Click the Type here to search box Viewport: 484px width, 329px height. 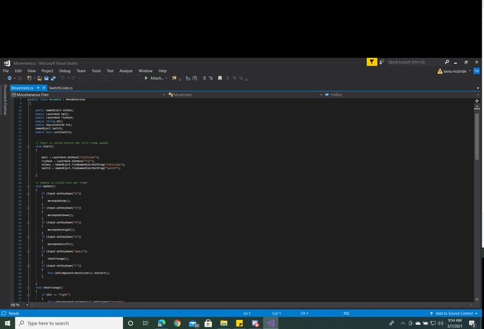click(68, 323)
